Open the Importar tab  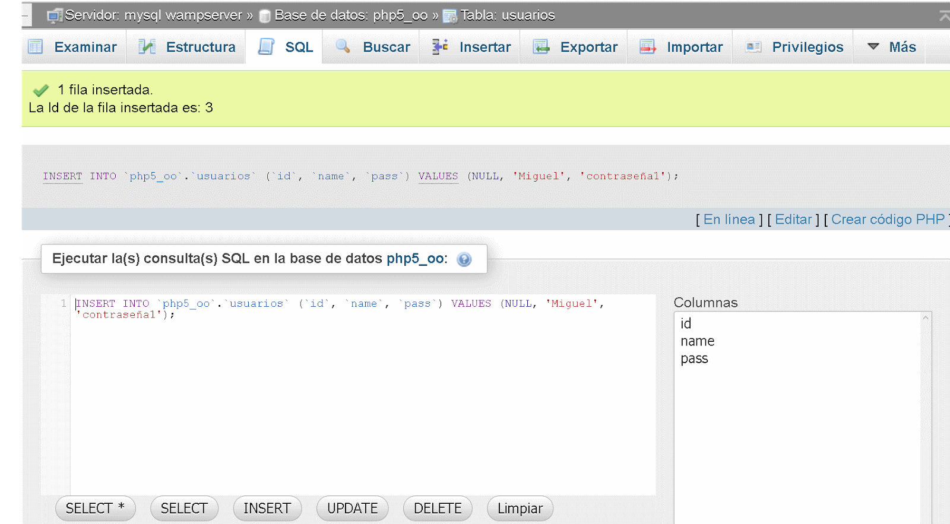click(x=681, y=47)
